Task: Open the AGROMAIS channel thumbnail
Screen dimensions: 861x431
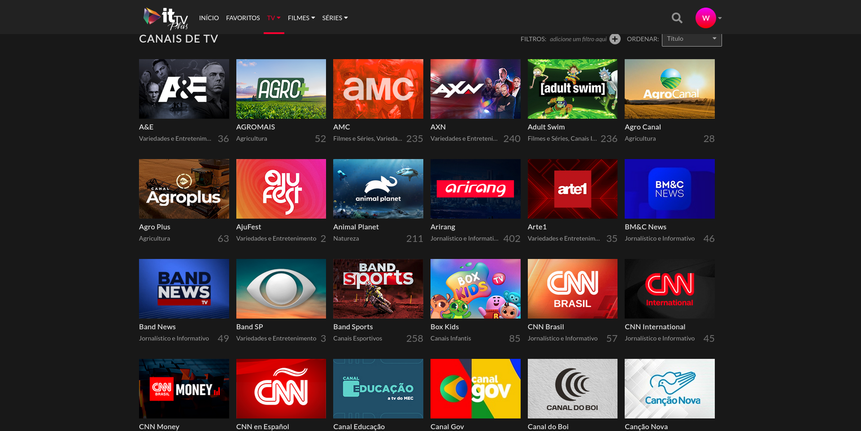Action: point(281,89)
